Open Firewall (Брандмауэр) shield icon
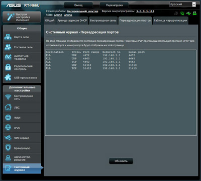Screen dimensions: 201x181 pyautogui.click(x=8, y=148)
